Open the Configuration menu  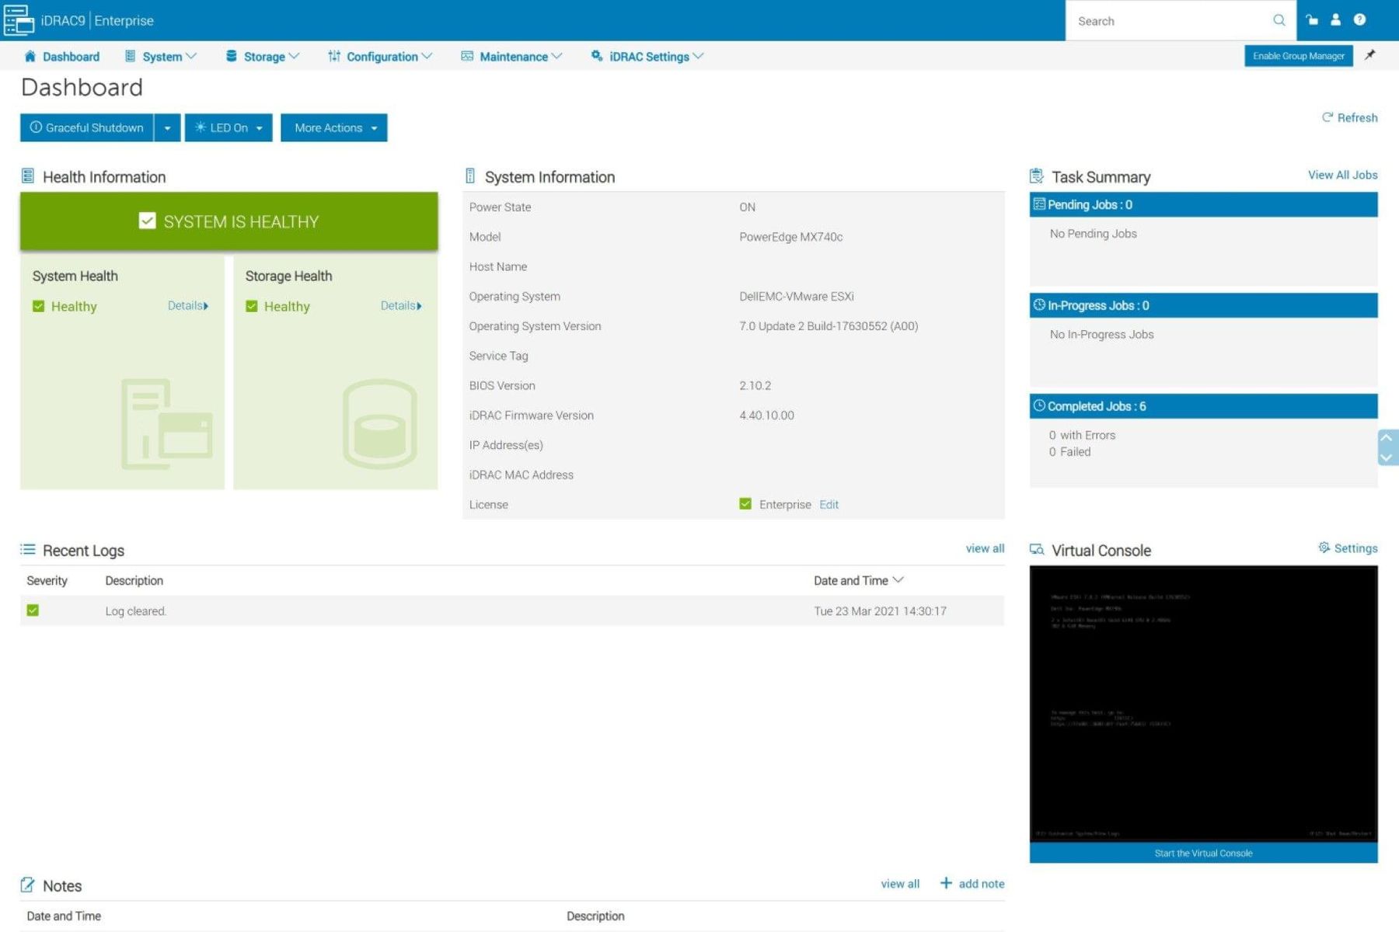pyautogui.click(x=380, y=56)
